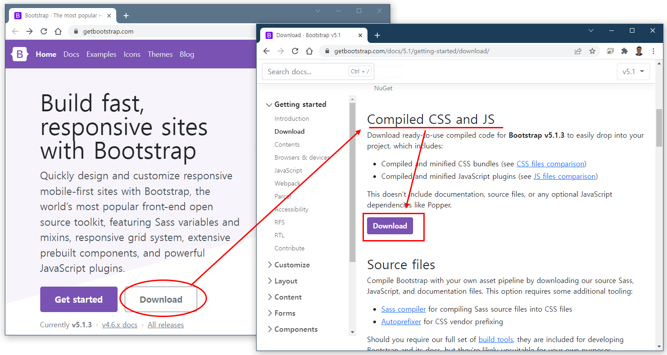This screenshot has height=355, width=667.
Task: Click the purple Get started button
Action: [79, 299]
